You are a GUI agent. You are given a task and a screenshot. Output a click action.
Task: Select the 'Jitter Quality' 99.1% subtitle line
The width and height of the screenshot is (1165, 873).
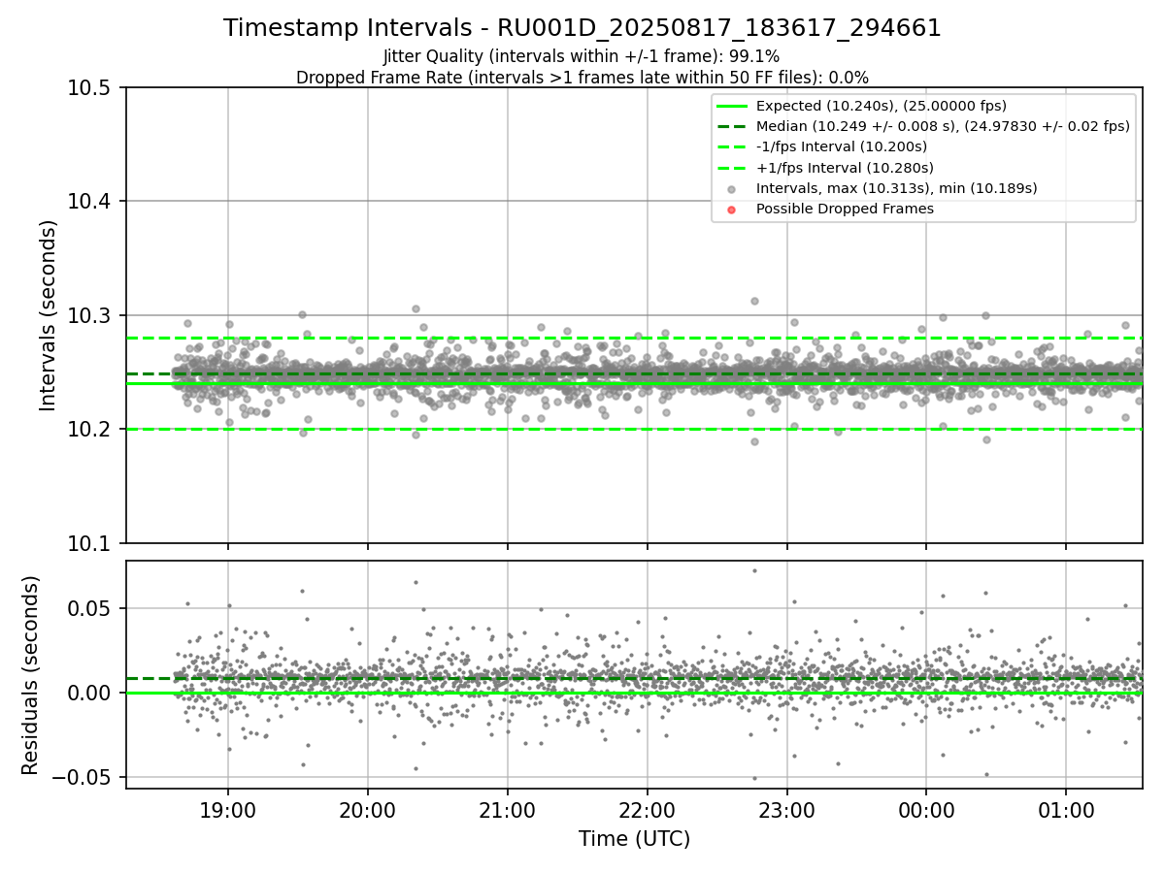pyautogui.click(x=582, y=57)
